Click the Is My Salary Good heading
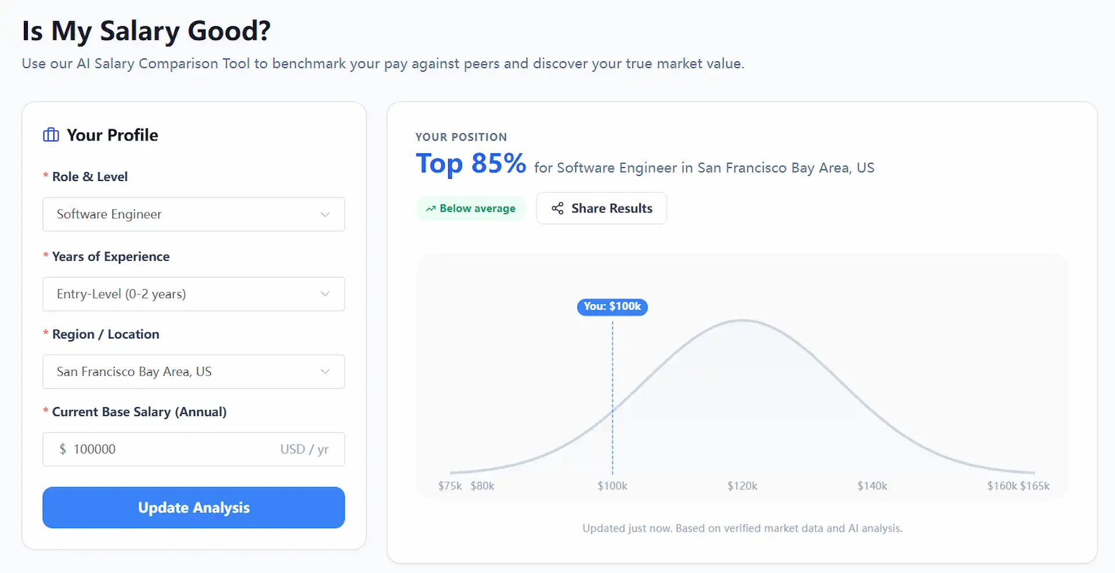This screenshot has width=1115, height=573. tap(146, 31)
